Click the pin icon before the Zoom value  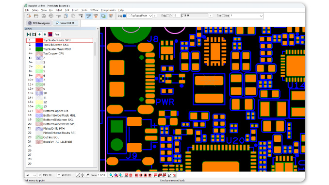[88, 175]
